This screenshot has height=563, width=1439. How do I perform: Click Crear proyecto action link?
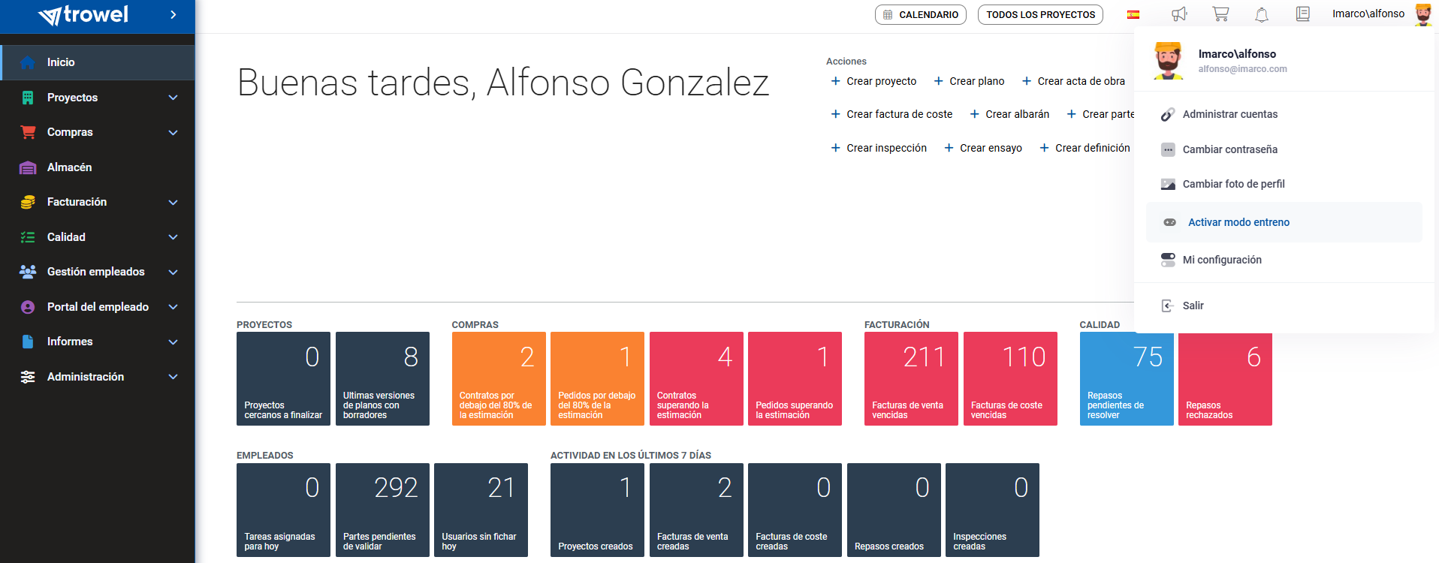873,81
